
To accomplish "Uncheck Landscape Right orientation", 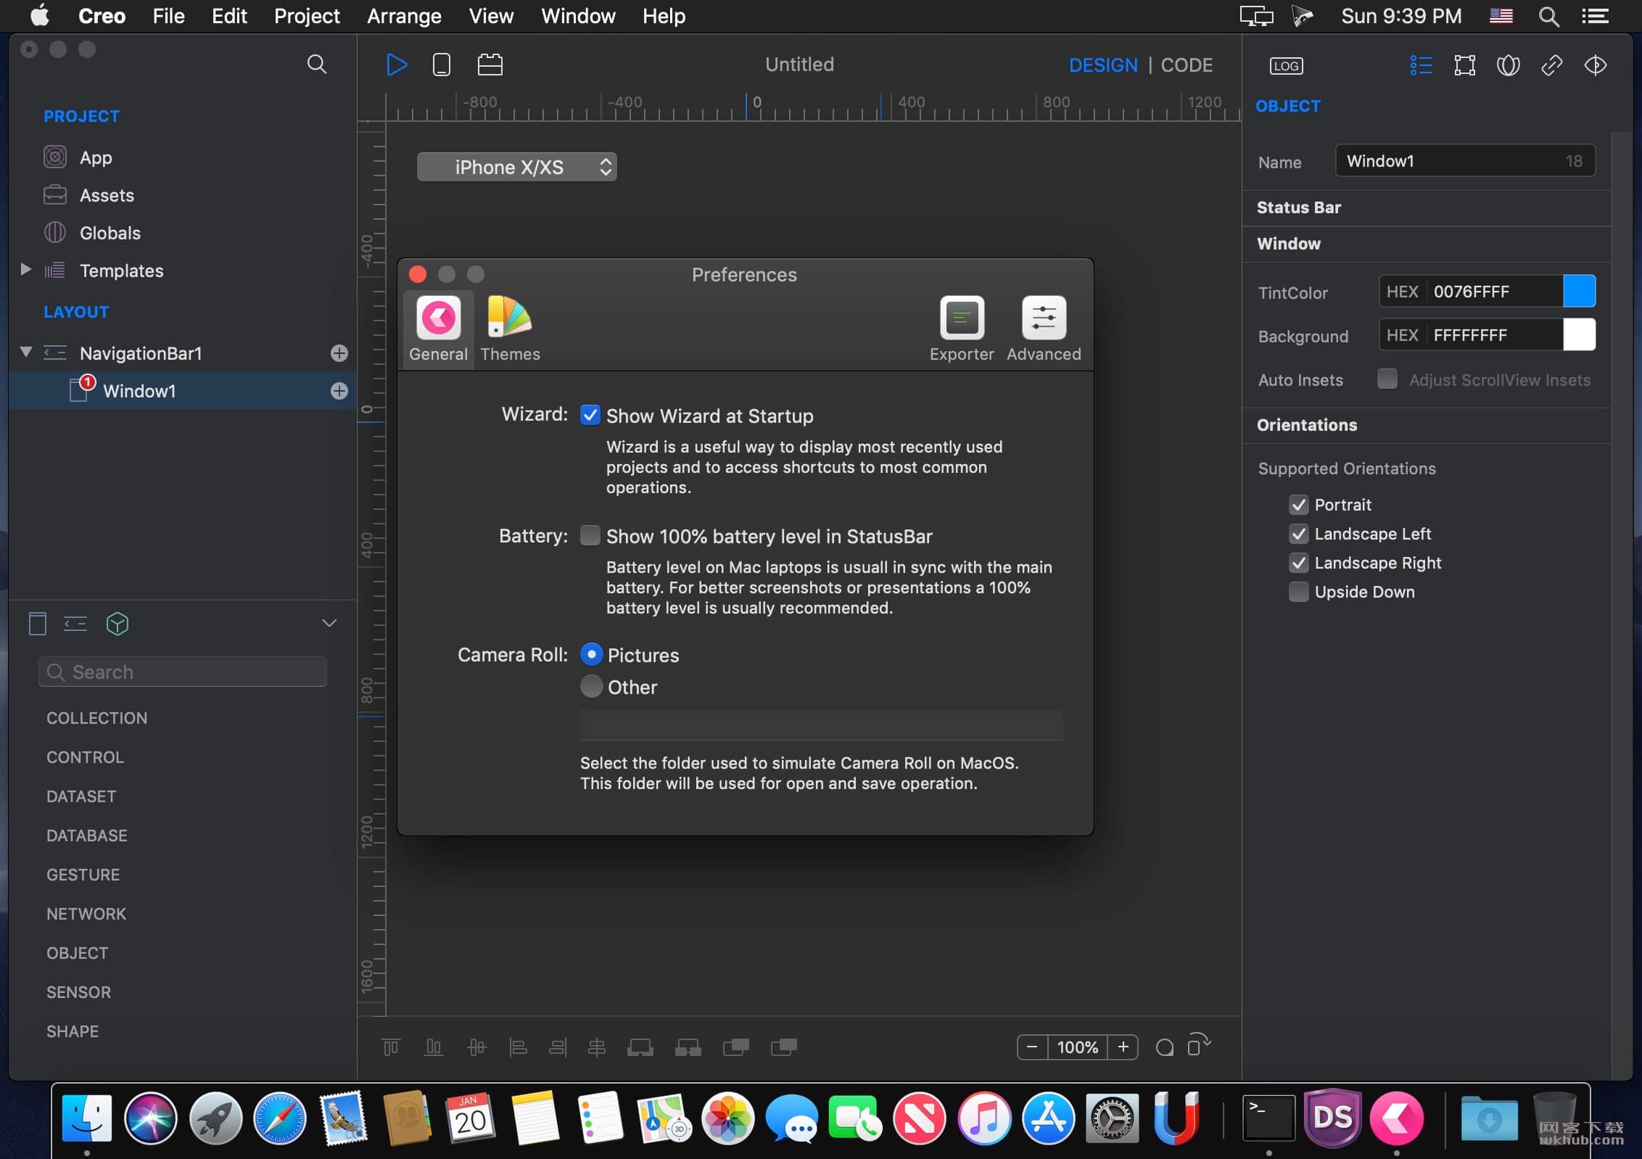I will pos(1298,562).
